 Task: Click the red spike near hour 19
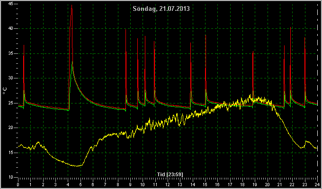[253, 52]
